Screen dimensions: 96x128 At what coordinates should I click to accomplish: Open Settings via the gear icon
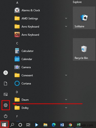[x=6, y=105]
